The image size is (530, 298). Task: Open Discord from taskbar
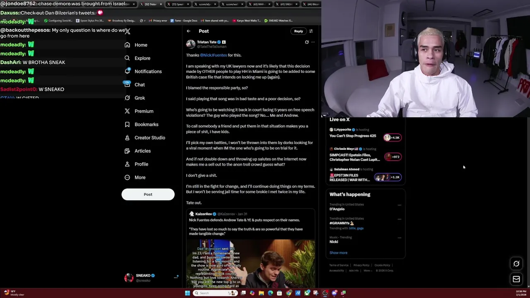pos(335,293)
